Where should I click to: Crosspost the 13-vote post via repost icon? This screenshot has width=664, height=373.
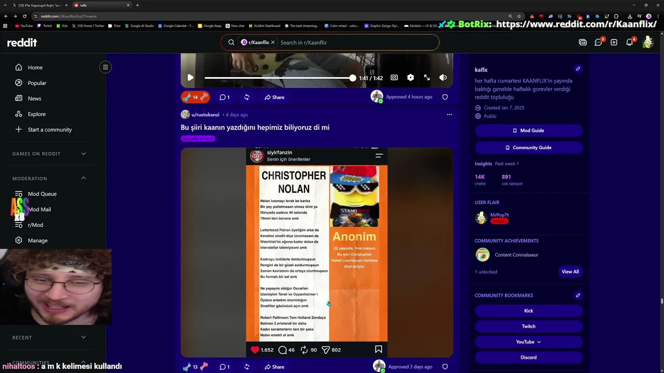click(247, 367)
